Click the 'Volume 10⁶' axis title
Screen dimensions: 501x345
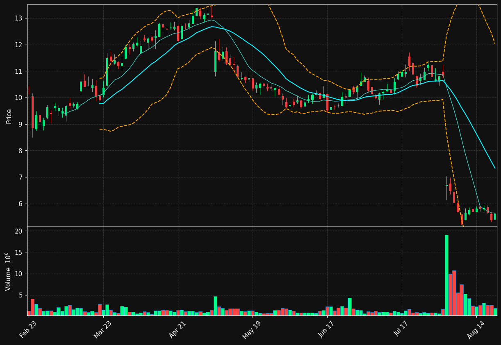coord(9,271)
